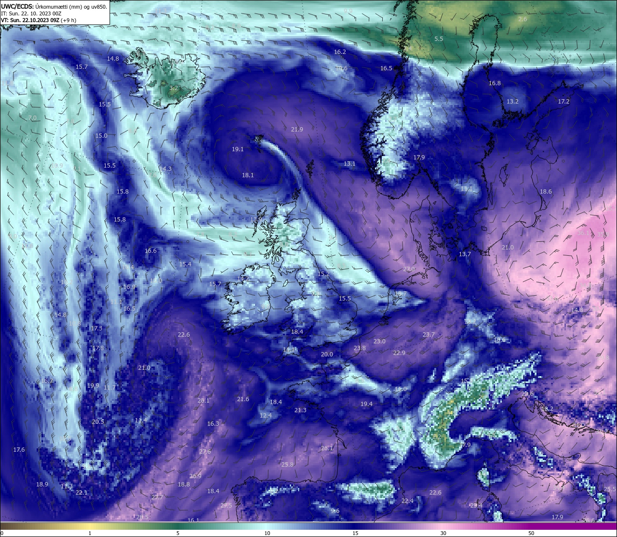Click the 18.6 value on the east side
617x537 pixels.
pos(546,192)
